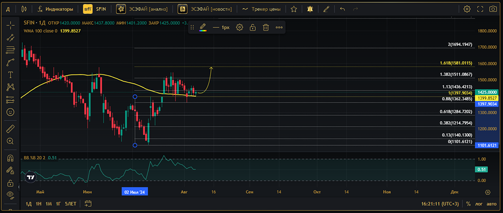
Task: Hide all drawings with eye icon
Action: (x=10, y=194)
